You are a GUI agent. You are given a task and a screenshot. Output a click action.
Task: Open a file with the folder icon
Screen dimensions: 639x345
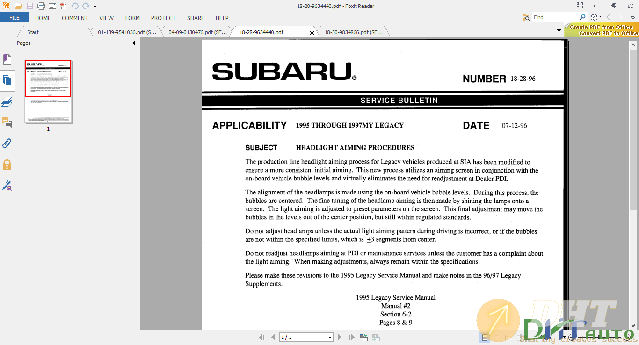pos(18,6)
